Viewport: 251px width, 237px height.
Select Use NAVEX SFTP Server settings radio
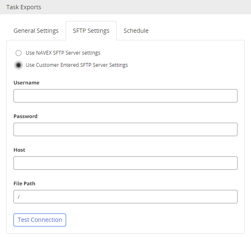pyautogui.click(x=19, y=53)
